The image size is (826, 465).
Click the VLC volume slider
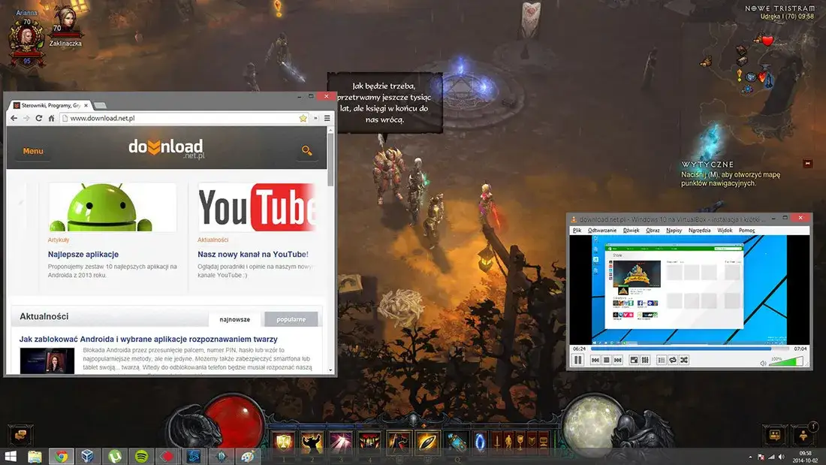click(785, 362)
